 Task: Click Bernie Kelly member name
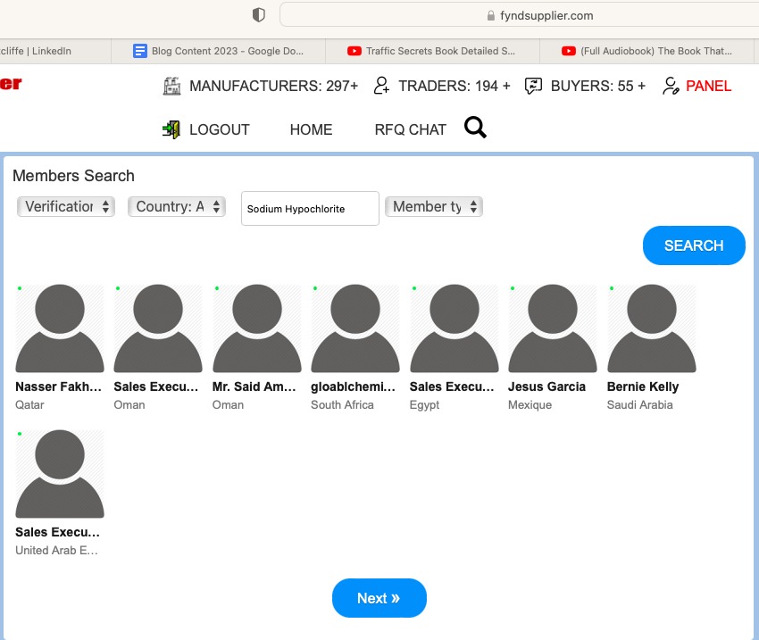click(643, 387)
